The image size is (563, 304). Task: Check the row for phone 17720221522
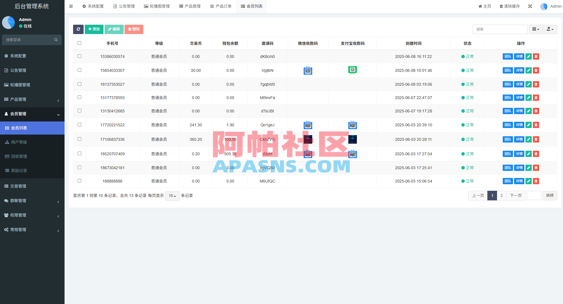79,125
